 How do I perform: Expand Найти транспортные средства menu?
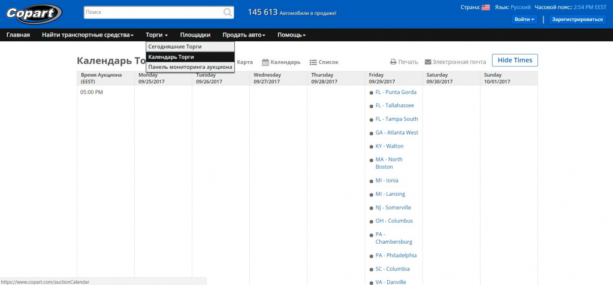87,35
